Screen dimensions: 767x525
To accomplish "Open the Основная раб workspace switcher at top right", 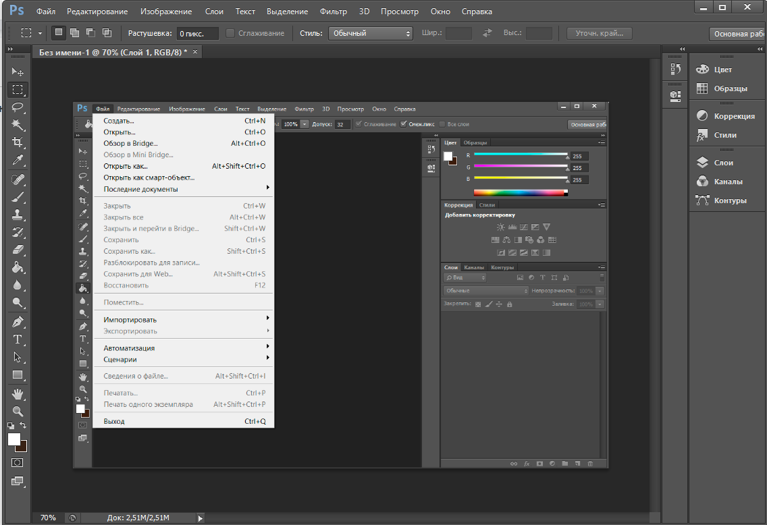I will pyautogui.click(x=738, y=34).
